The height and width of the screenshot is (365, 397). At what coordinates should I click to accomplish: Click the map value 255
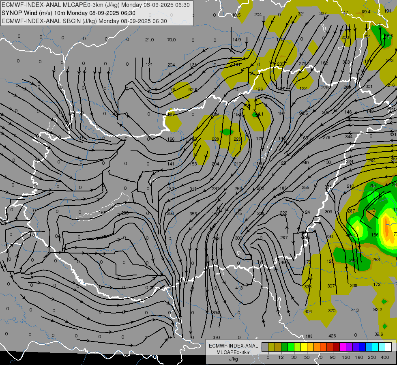[x=306, y=187]
